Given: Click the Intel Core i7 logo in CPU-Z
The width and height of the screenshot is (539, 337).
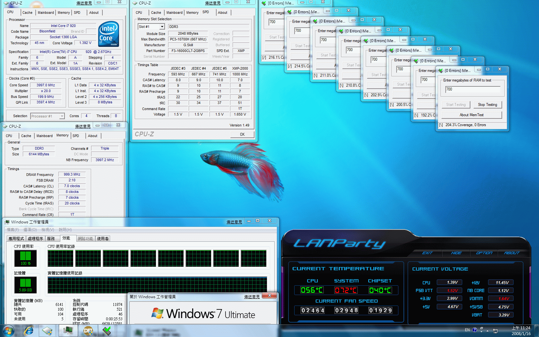Looking at the screenshot, I should coord(109,34).
